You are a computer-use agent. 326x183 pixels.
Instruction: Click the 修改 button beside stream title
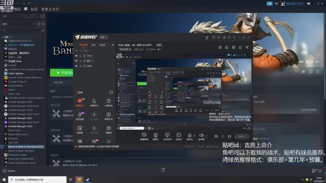click(159, 45)
